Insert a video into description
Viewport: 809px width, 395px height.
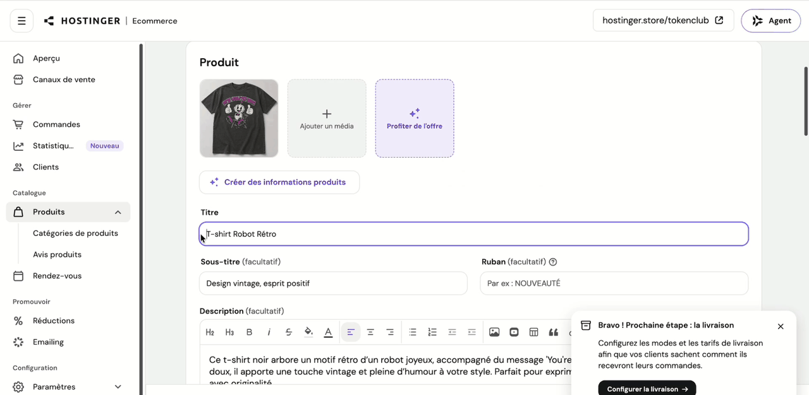[x=514, y=332]
